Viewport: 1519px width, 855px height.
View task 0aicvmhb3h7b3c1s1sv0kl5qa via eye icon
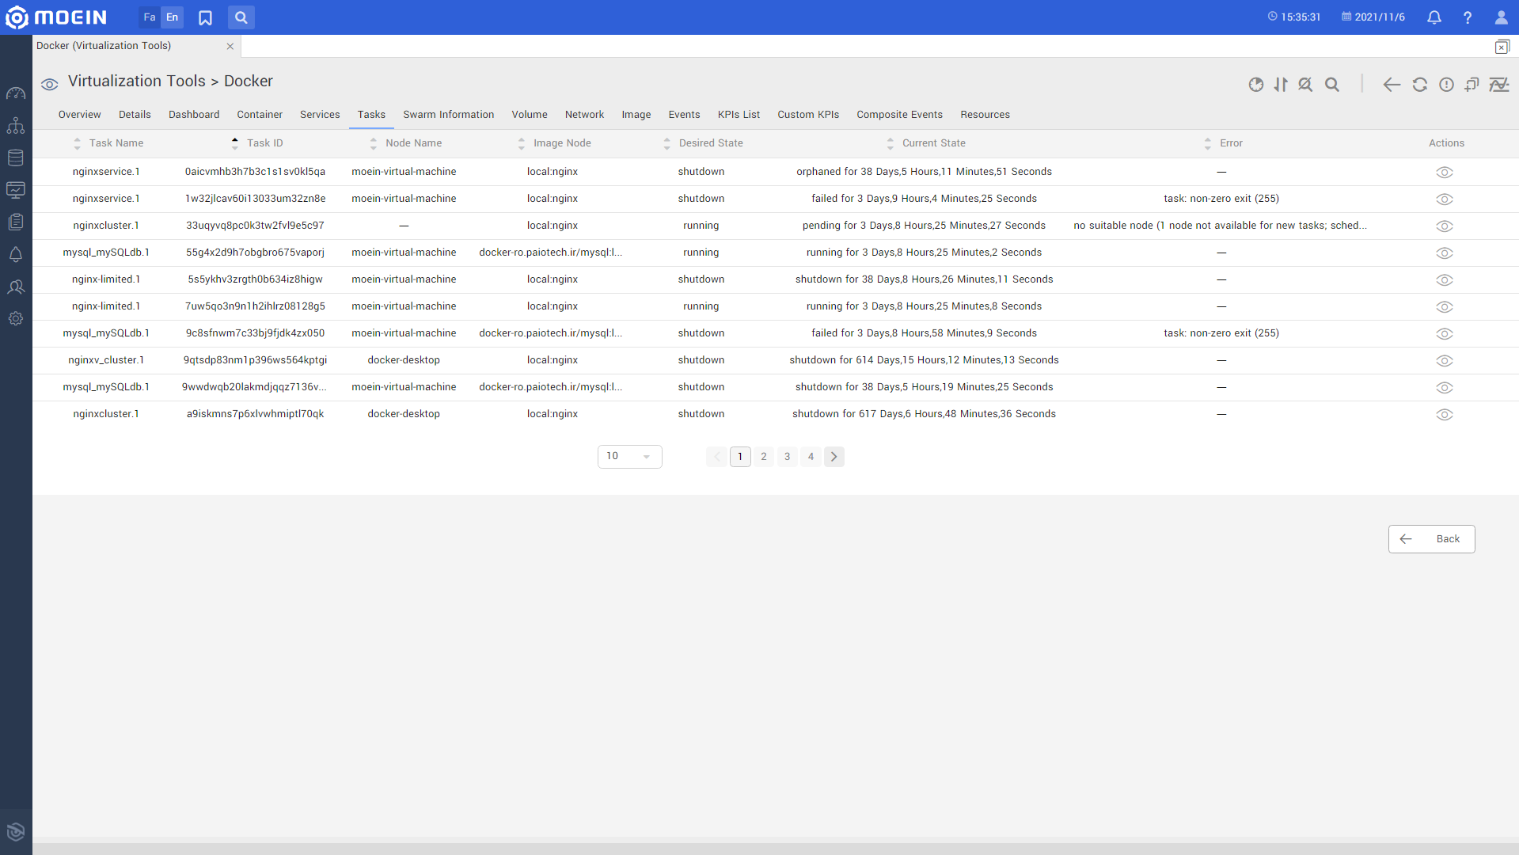click(1445, 173)
